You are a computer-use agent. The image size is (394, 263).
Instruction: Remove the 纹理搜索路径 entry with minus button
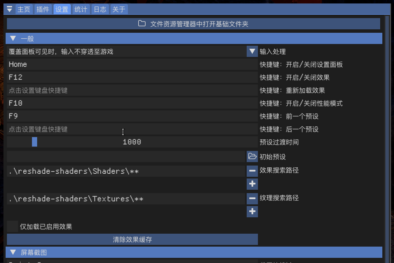(252, 199)
